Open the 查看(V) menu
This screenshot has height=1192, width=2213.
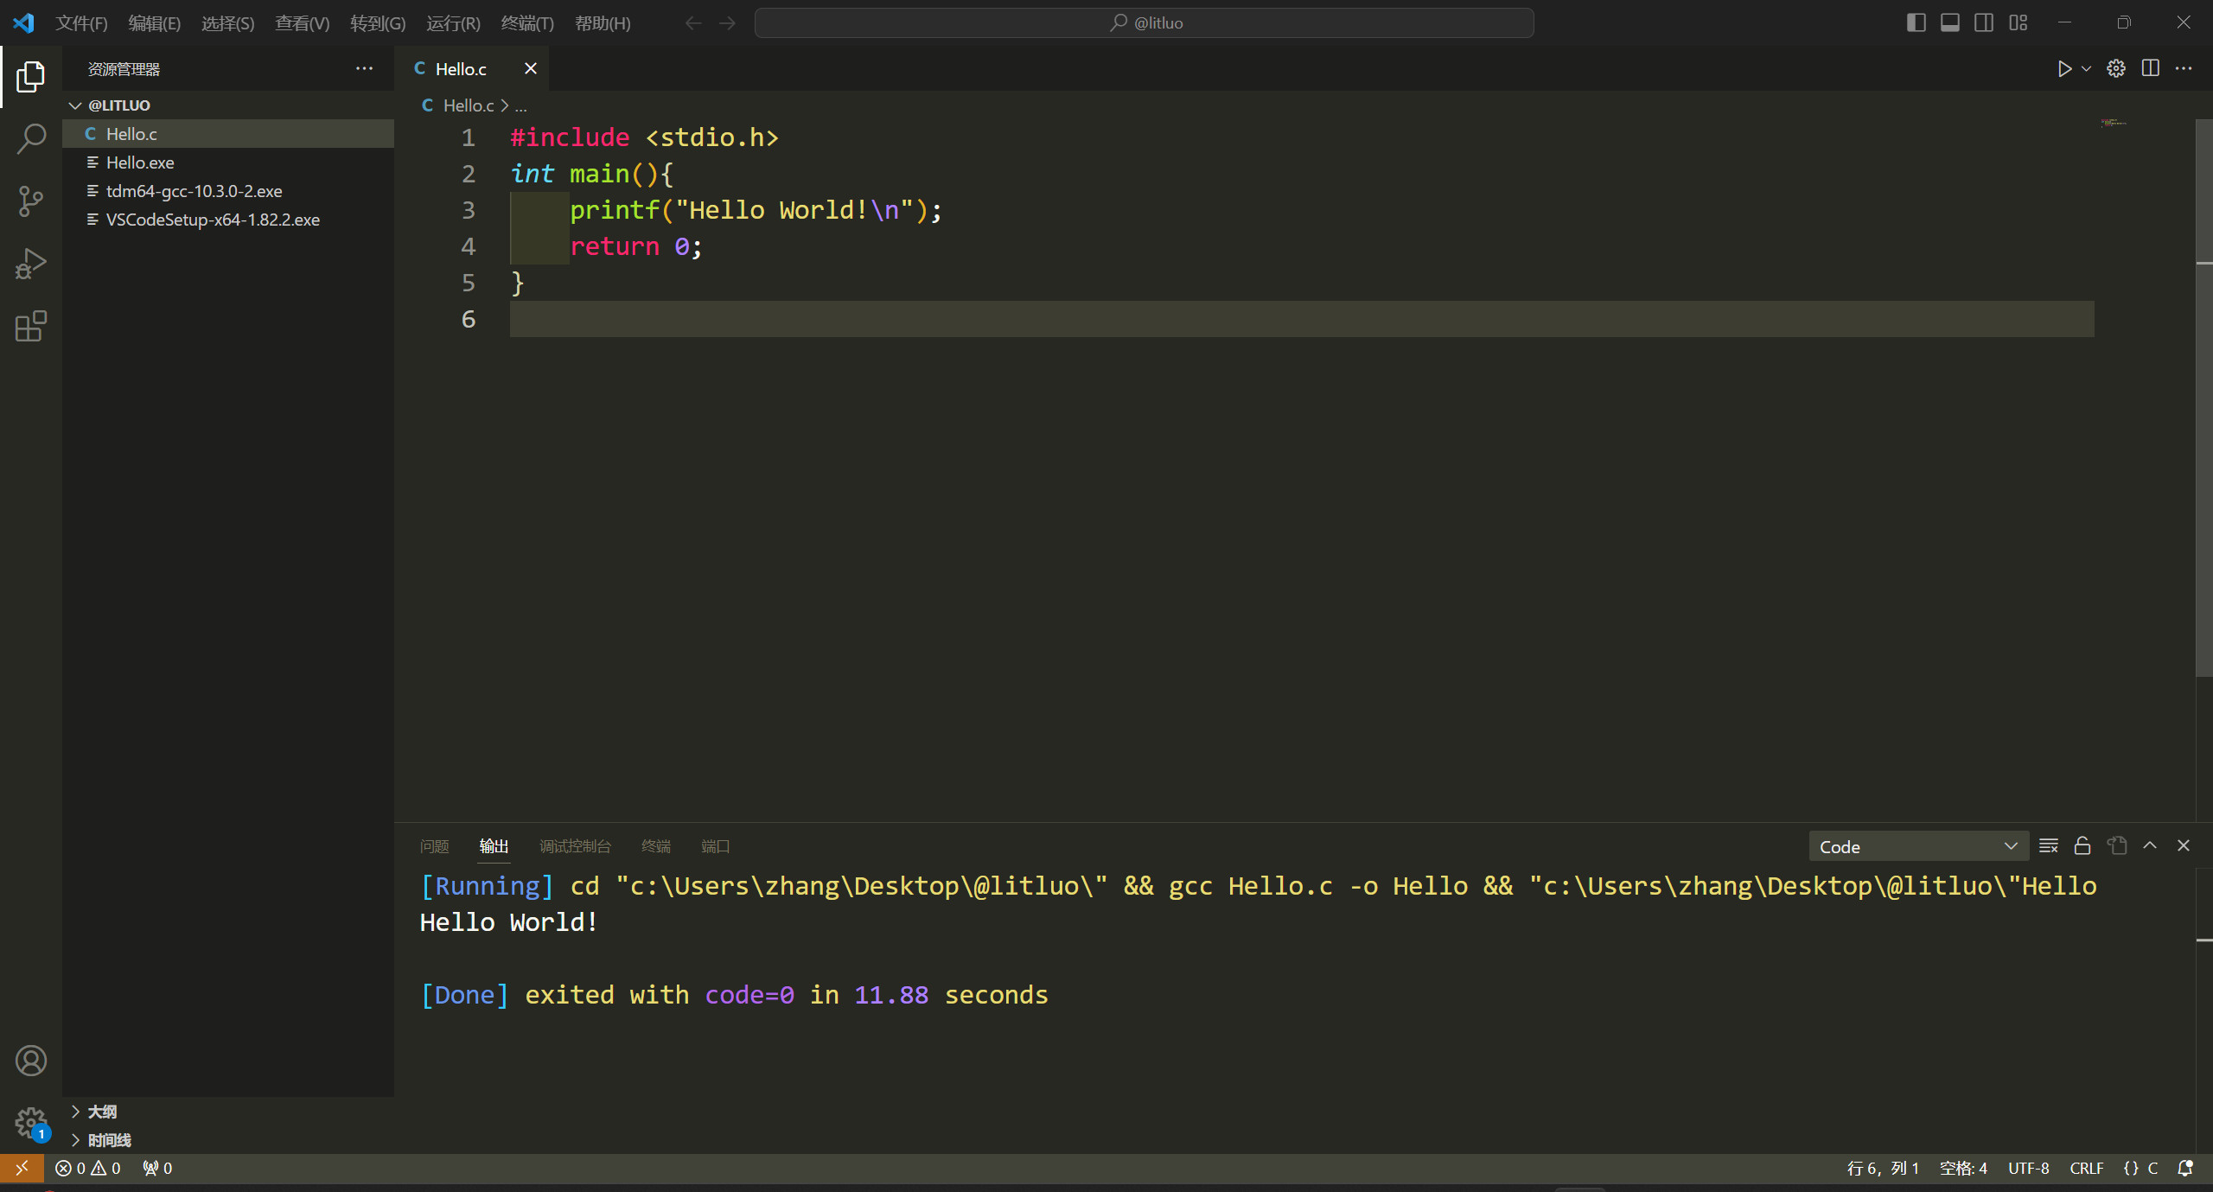(303, 23)
